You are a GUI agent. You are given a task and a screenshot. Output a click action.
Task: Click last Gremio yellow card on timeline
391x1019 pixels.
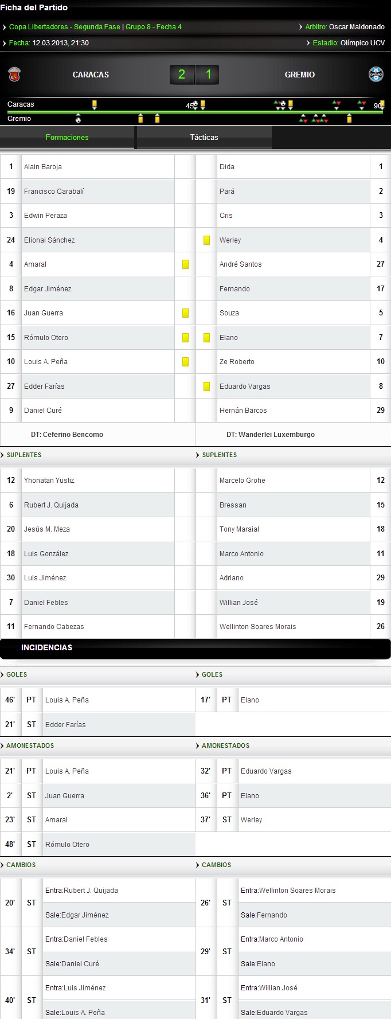coord(349,119)
